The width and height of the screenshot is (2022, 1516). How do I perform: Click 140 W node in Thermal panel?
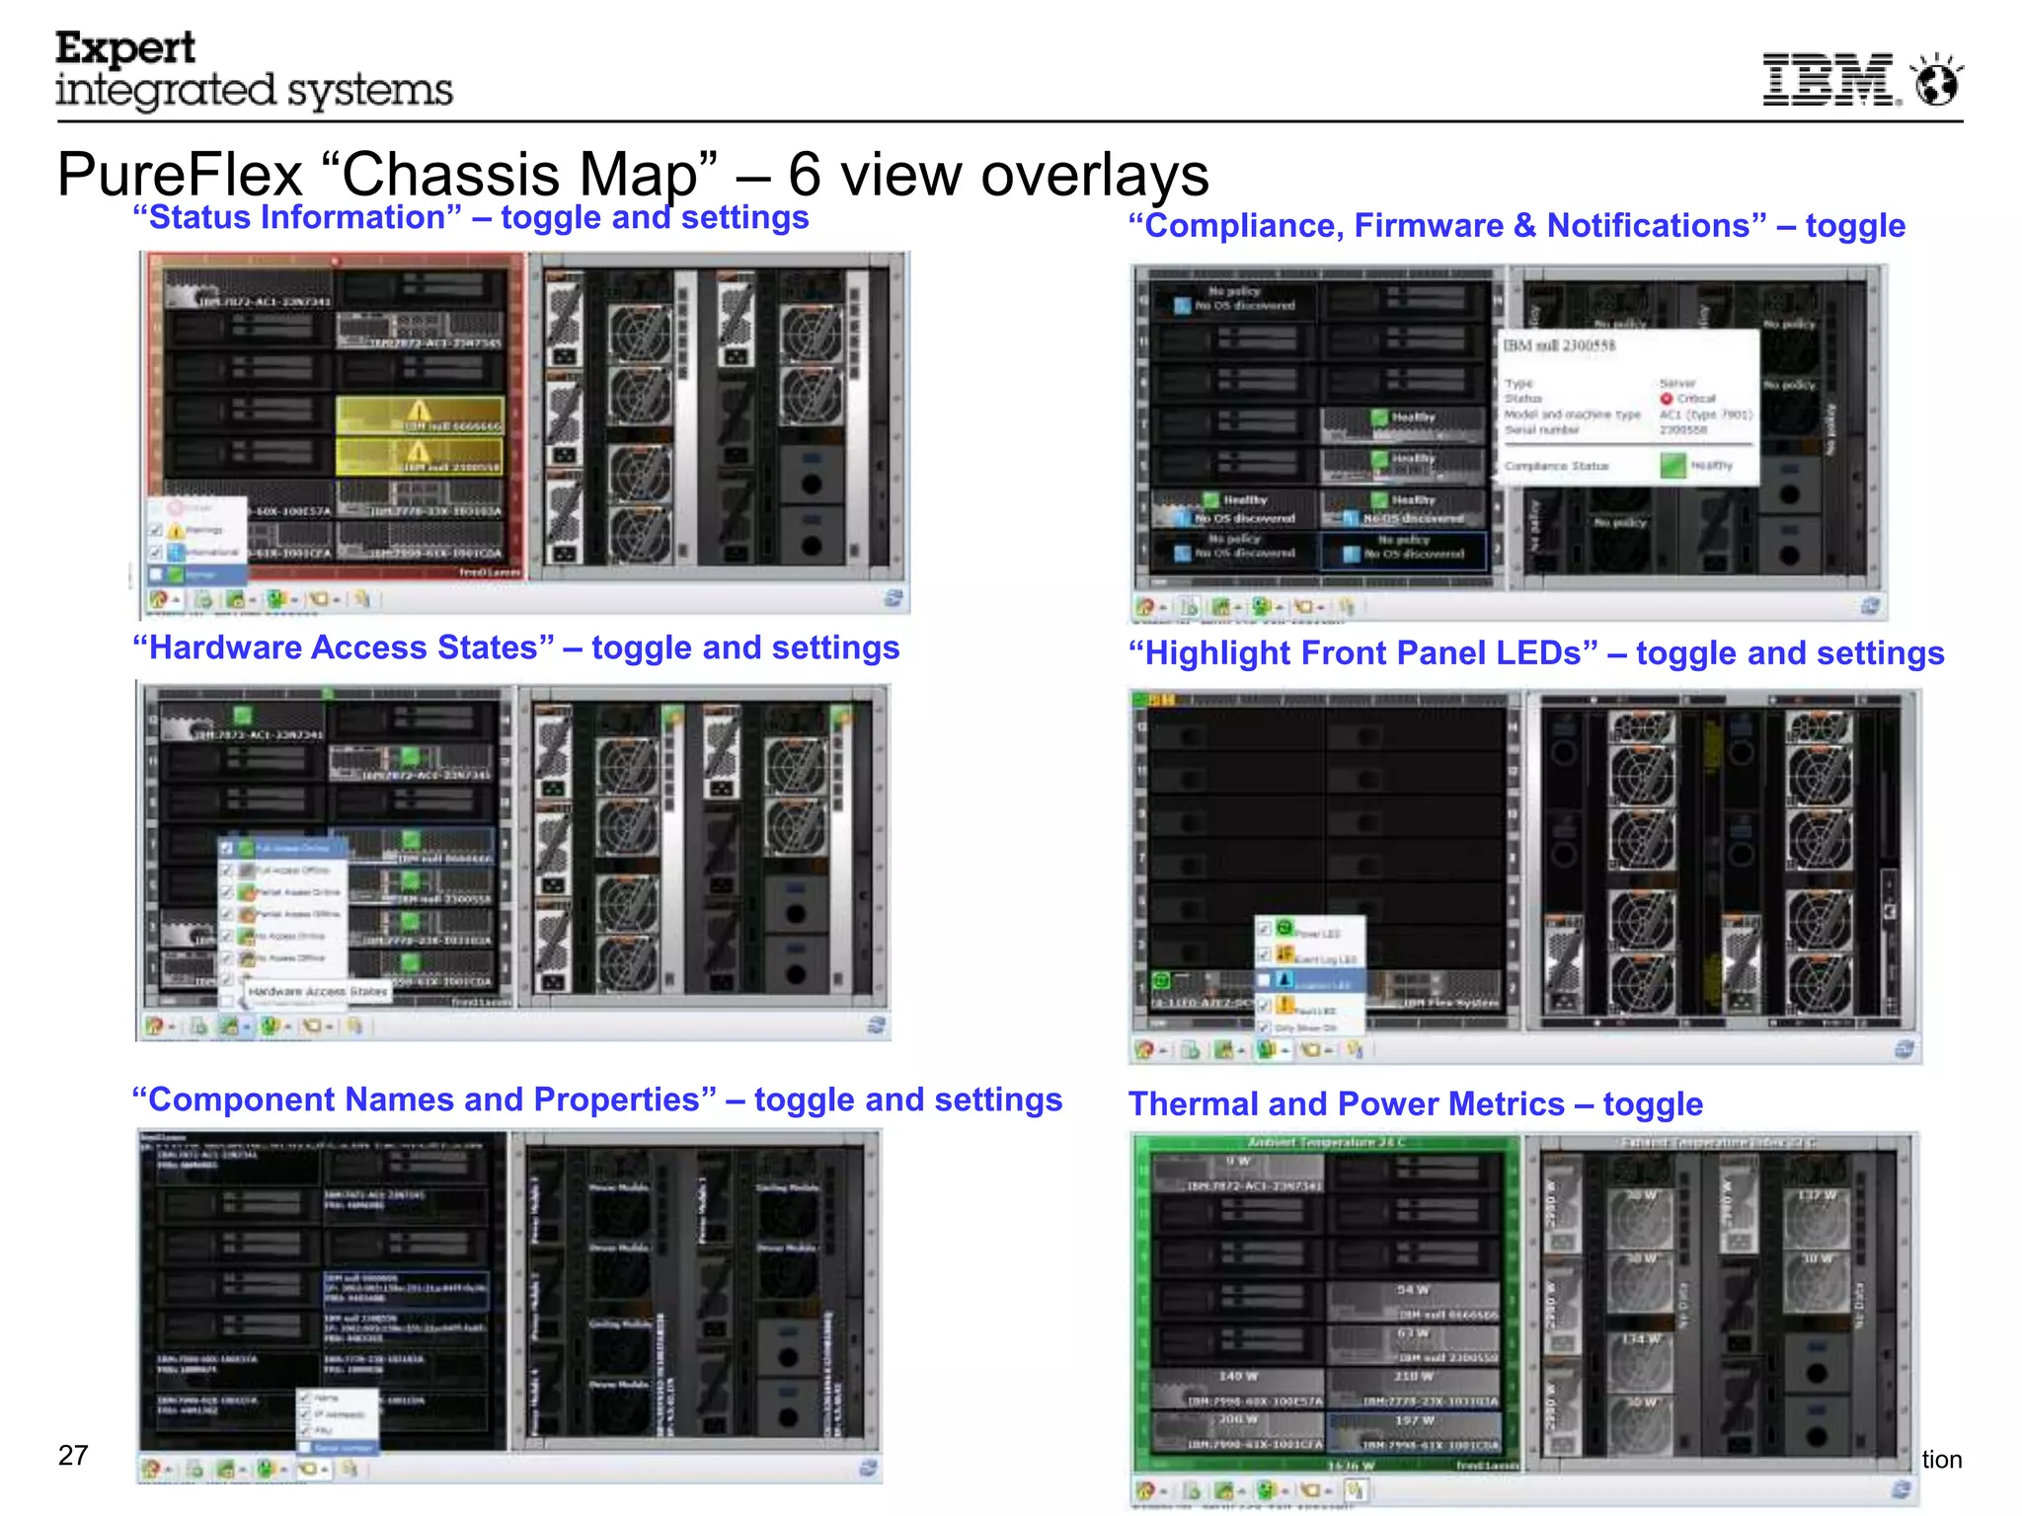(1238, 1387)
